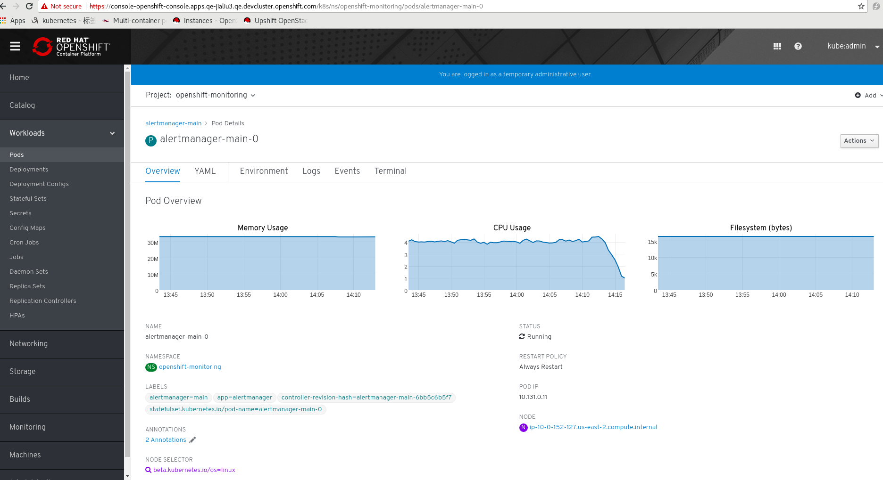Select Replication Controllers in the sidebar
Viewport: 883px width, 480px height.
(x=62, y=301)
